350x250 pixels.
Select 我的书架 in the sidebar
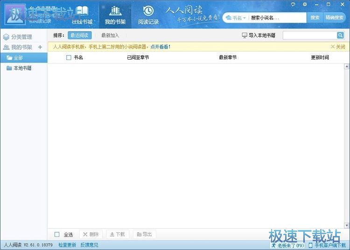(x=18, y=47)
